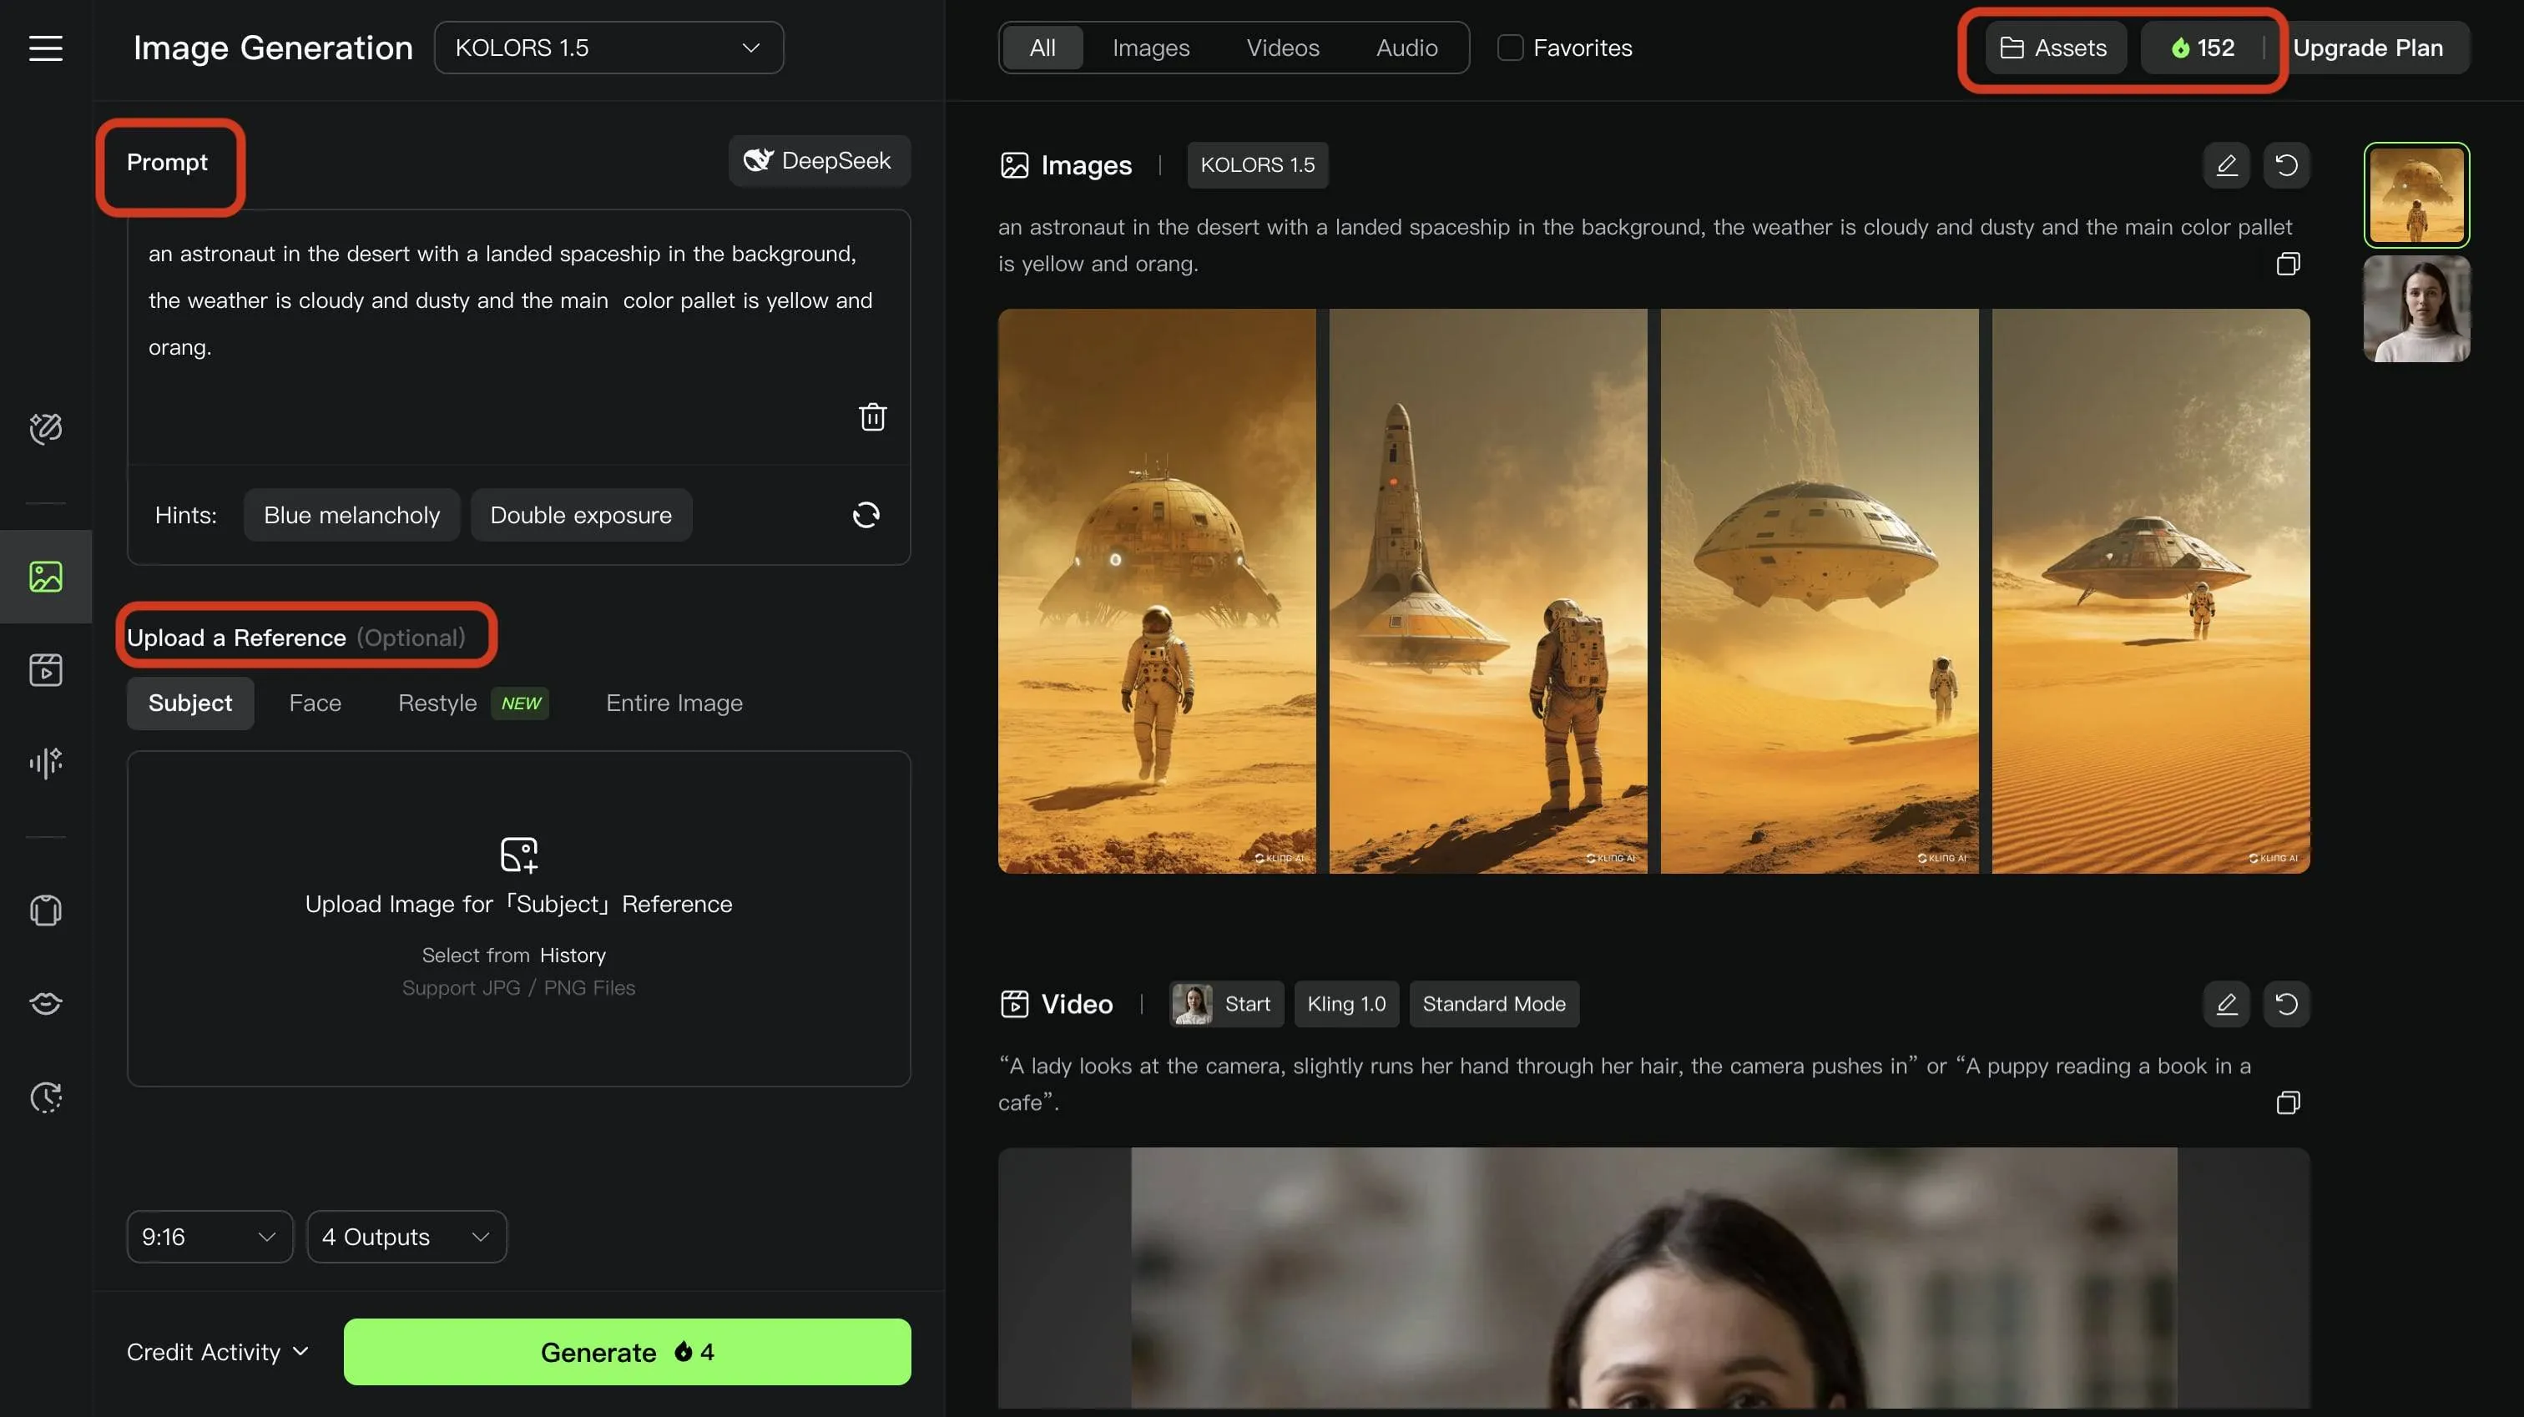Click the trash icon to clear the prompt
The image size is (2524, 1417).
click(x=872, y=416)
